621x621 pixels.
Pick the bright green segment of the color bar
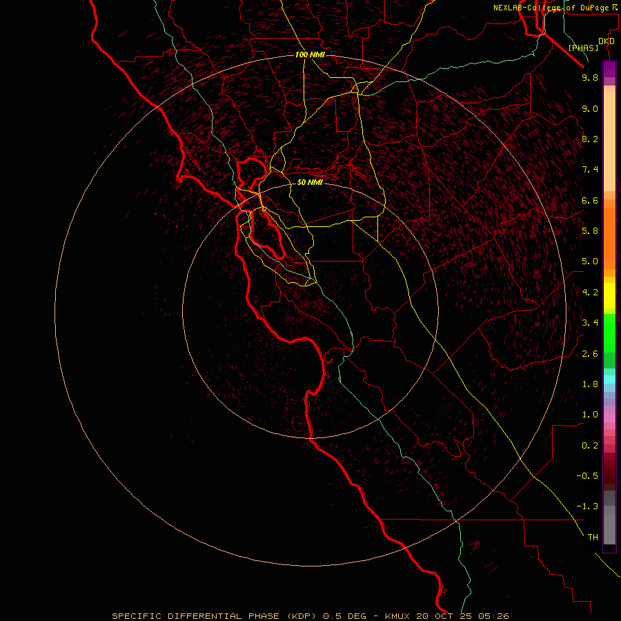(x=609, y=333)
